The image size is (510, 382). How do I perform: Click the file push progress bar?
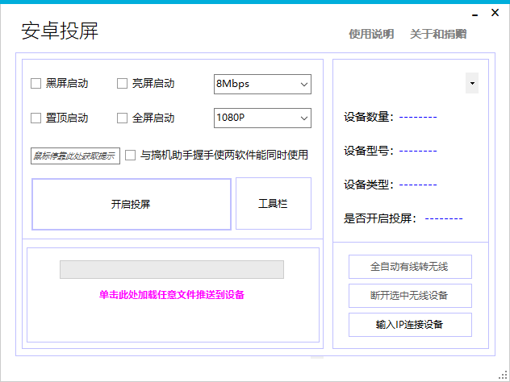(172, 269)
